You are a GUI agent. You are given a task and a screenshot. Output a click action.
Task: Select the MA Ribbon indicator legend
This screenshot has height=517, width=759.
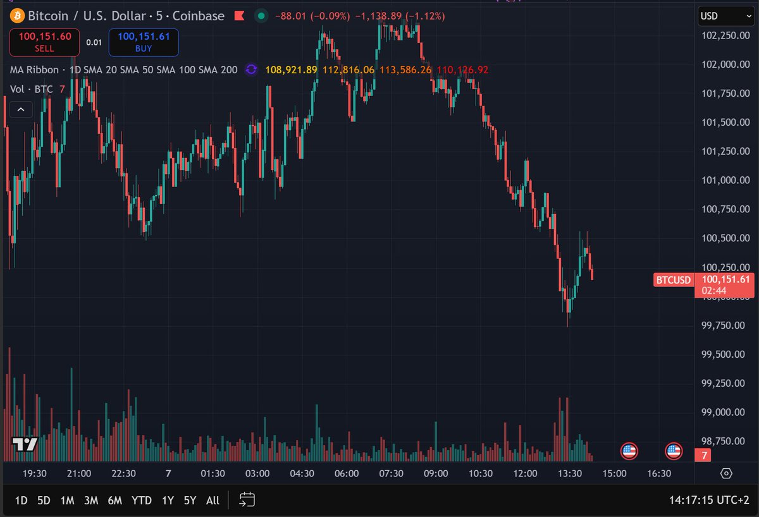coord(124,70)
